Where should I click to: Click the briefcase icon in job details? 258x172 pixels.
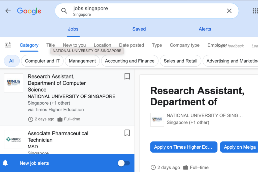tap(186, 167)
